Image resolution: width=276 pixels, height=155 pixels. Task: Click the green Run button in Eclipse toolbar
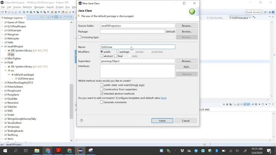pos(31,12)
